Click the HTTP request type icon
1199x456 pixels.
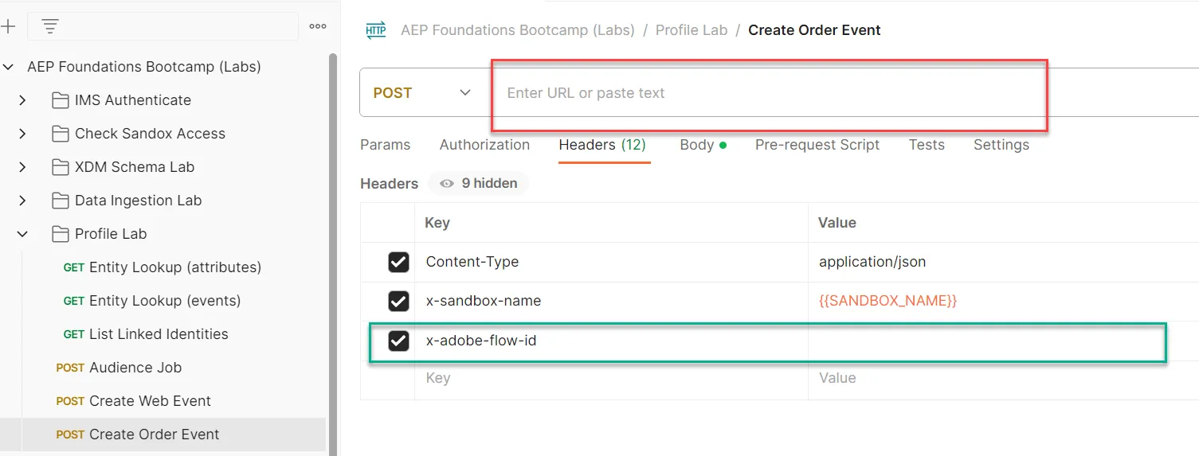376,30
